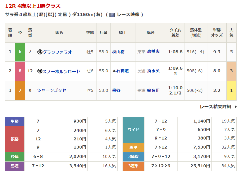Open horse page for グランファラオ

(x=57, y=52)
